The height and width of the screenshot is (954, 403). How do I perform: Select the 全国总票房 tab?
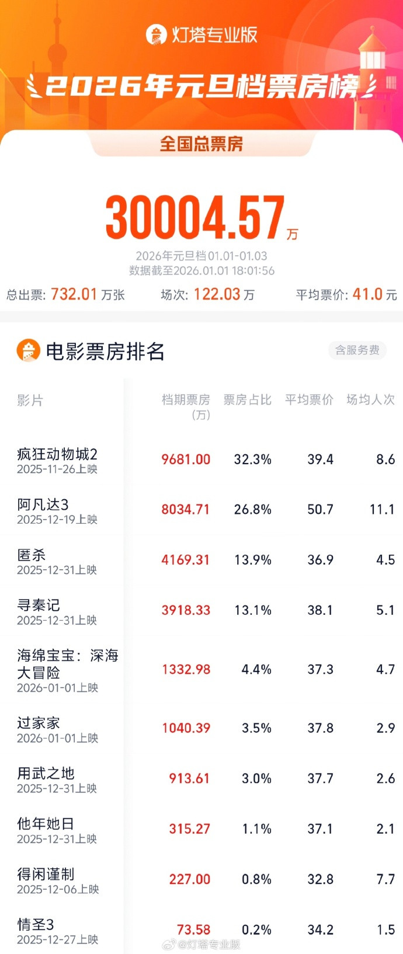[201, 144]
